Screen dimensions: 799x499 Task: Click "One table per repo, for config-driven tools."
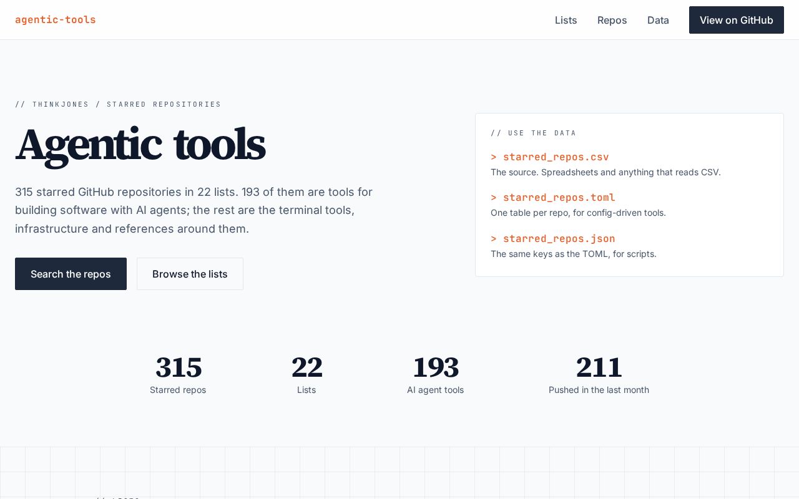578,213
